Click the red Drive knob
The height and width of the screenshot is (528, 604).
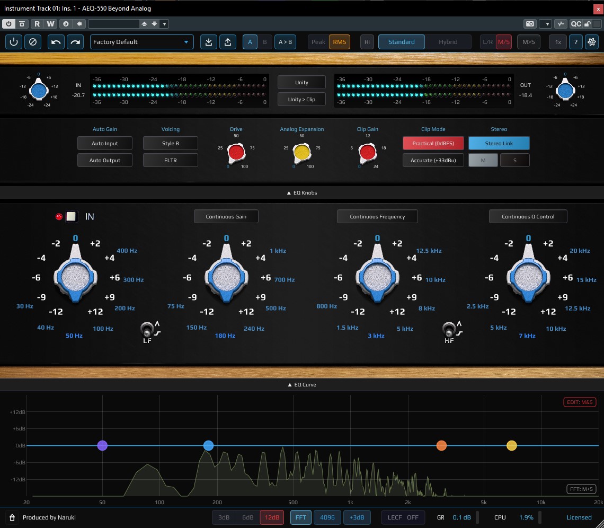point(236,152)
